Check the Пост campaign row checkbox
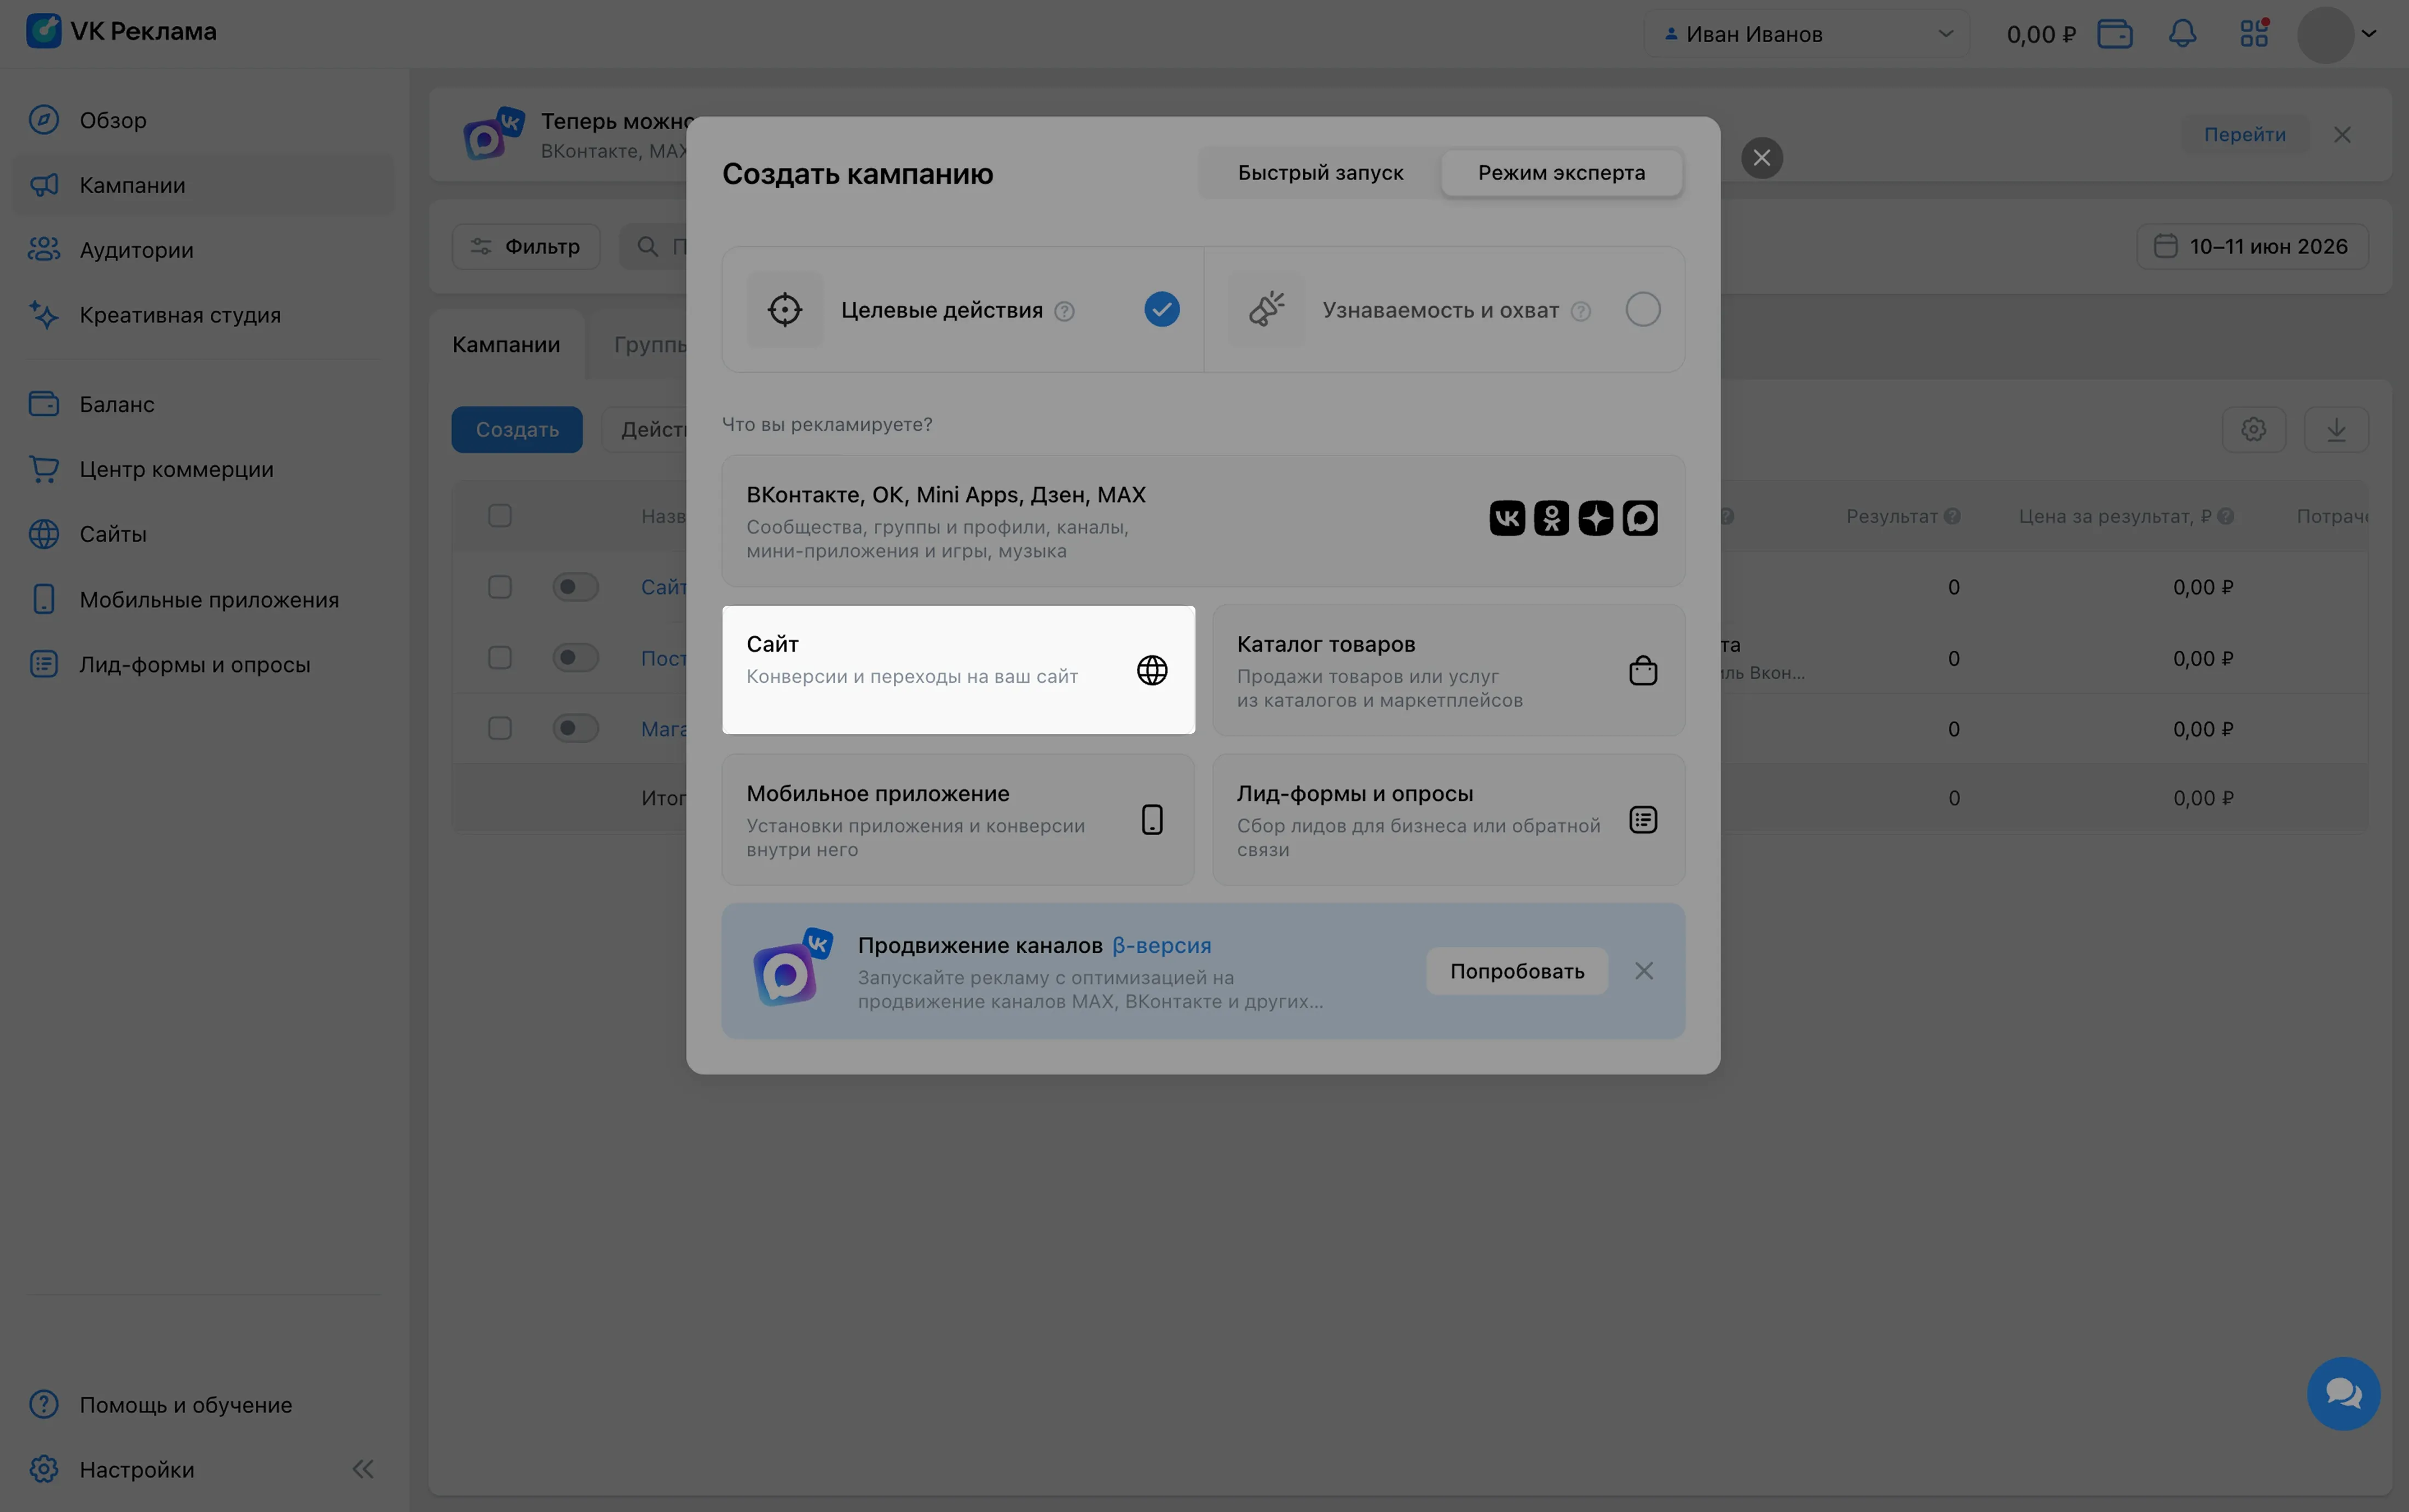This screenshot has width=2409, height=1512. pyautogui.click(x=500, y=658)
